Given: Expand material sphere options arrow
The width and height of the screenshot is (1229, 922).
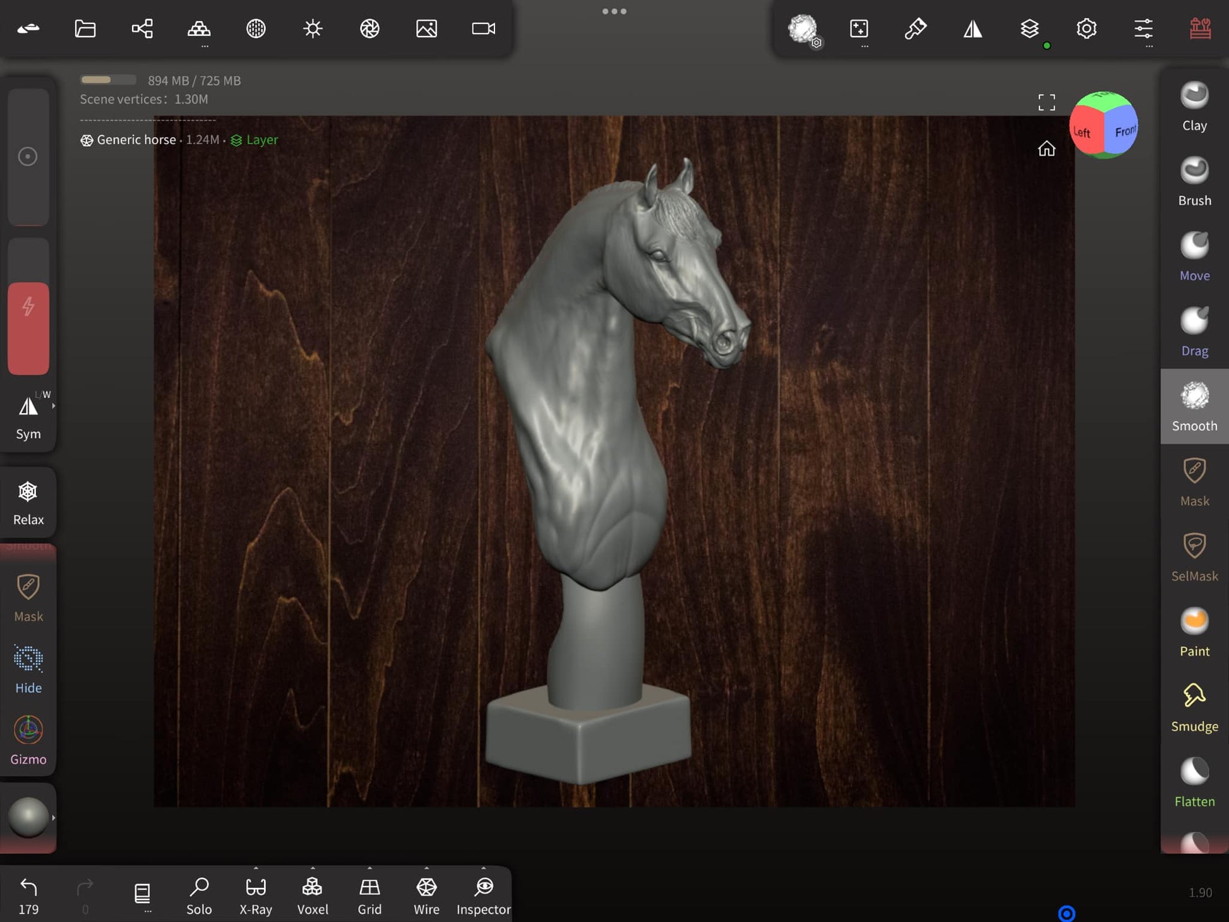Looking at the screenshot, I should click(54, 818).
